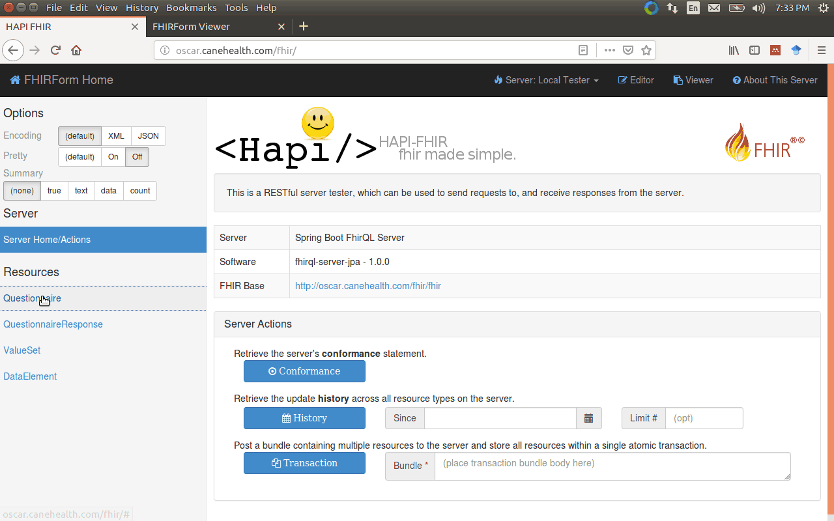The image size is (834, 521).
Task: Set Summary to (none)
Action: tap(22, 191)
